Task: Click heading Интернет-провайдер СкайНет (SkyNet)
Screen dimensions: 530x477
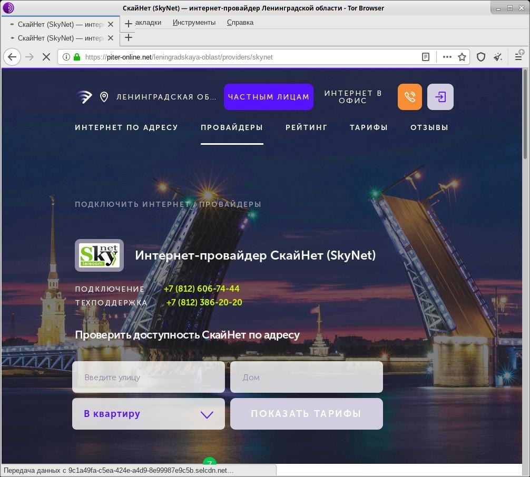Action: point(255,255)
